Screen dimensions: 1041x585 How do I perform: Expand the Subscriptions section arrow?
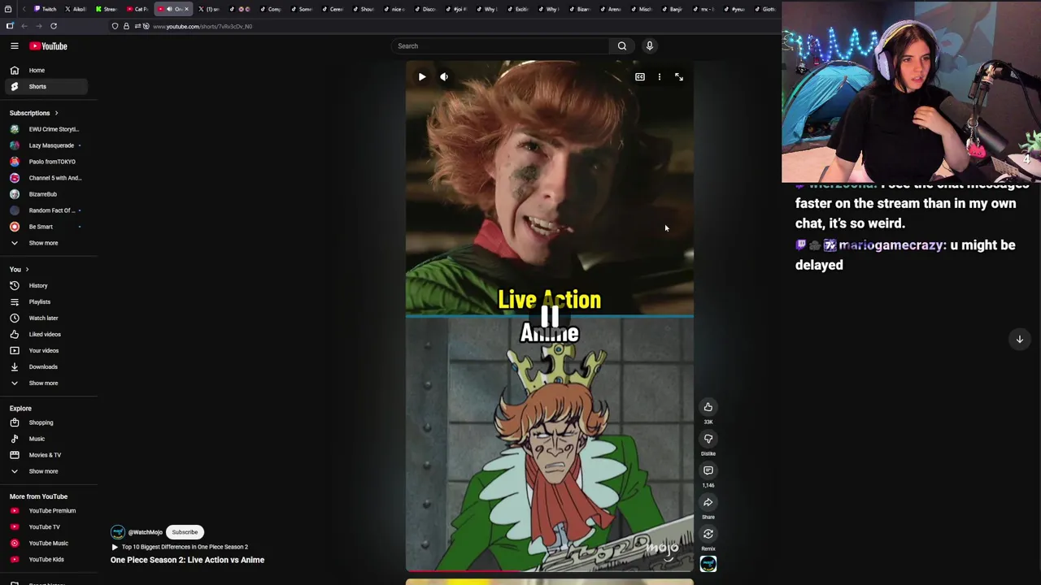click(56, 113)
